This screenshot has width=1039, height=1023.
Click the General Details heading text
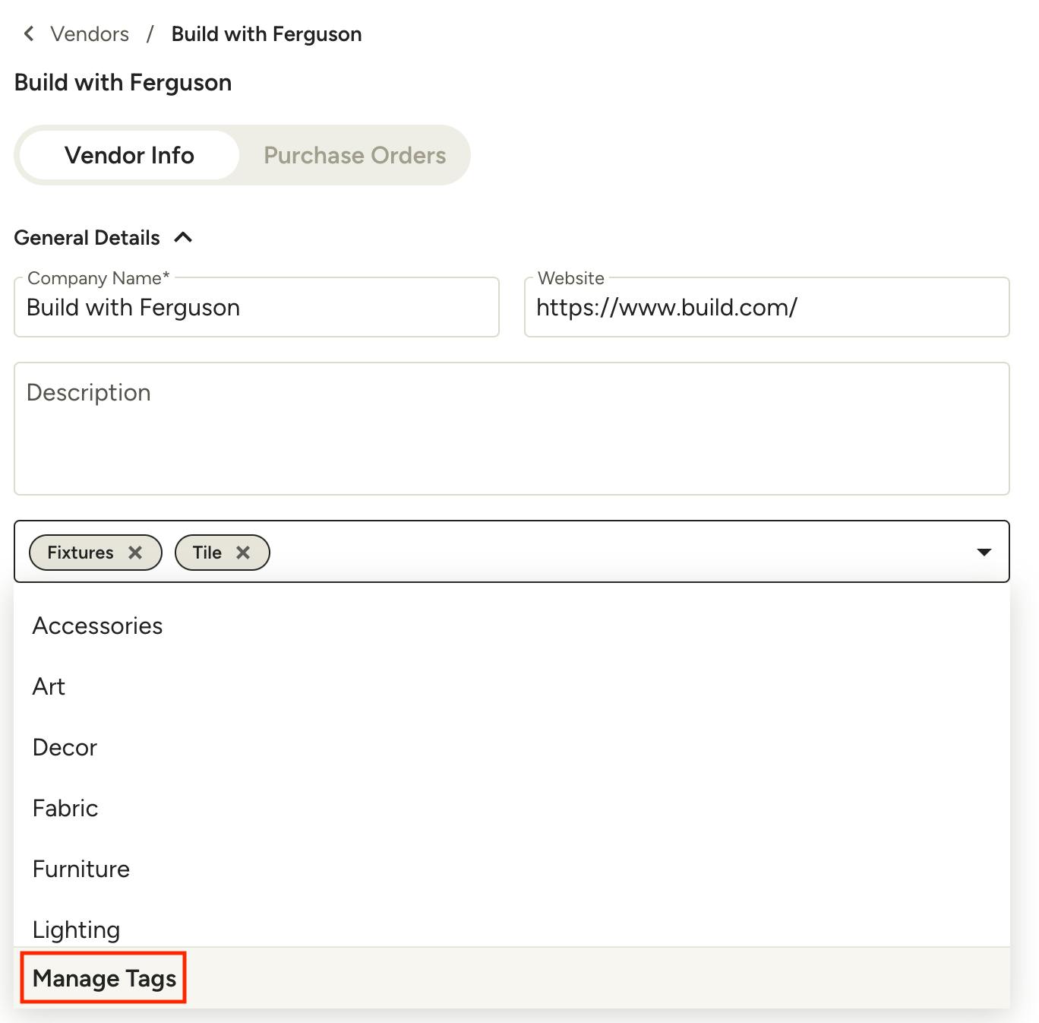(87, 238)
